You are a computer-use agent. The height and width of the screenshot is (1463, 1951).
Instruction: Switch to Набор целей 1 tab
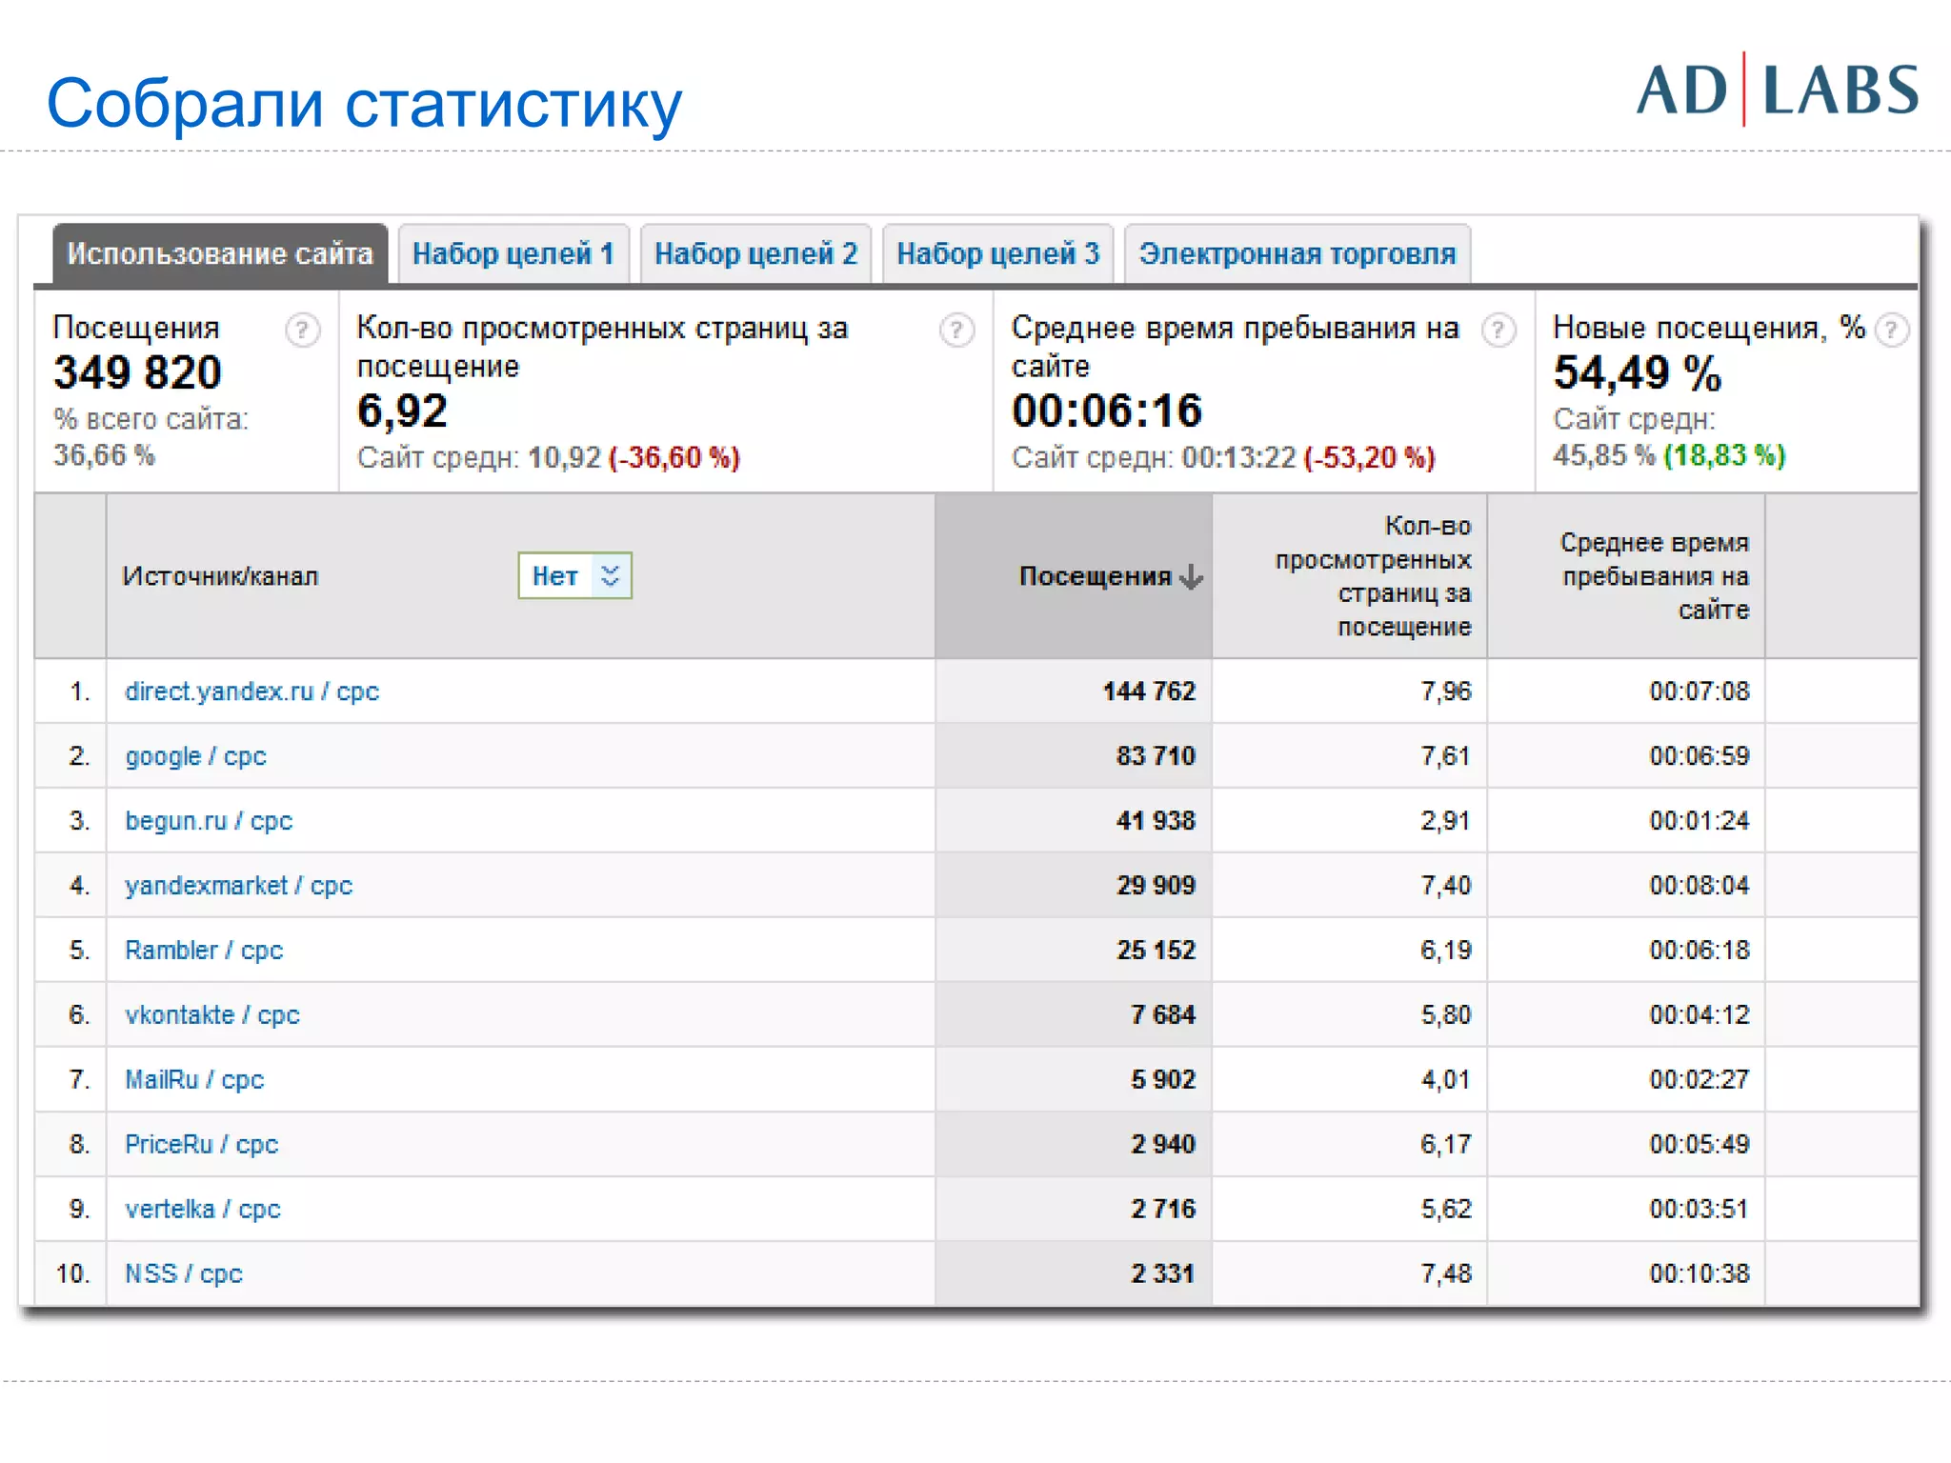[x=513, y=254]
